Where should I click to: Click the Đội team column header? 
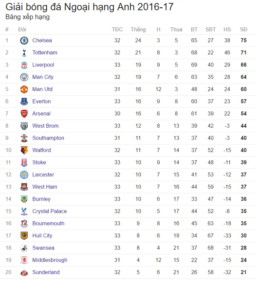pyautogui.click(x=22, y=29)
